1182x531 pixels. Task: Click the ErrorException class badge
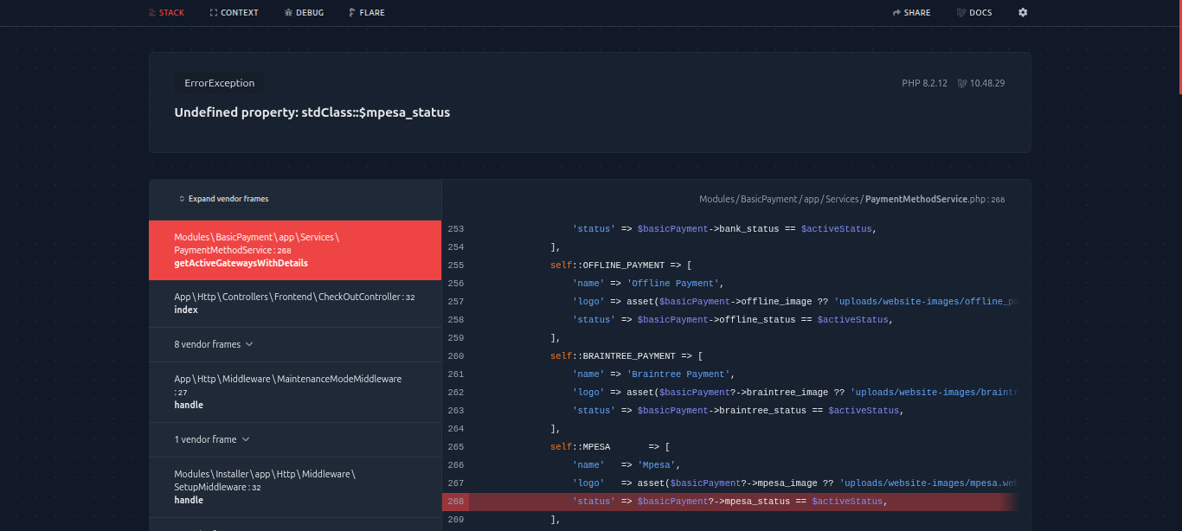[219, 84]
